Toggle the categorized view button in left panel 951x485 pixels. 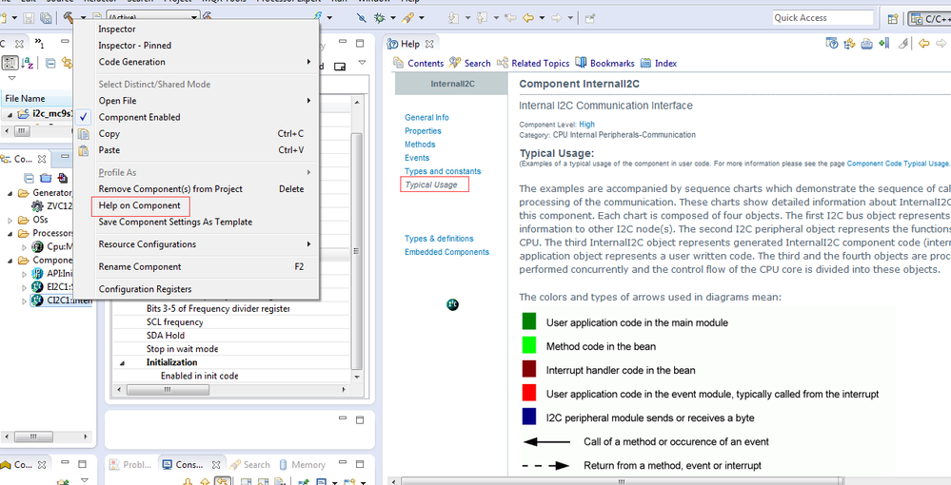[10, 63]
